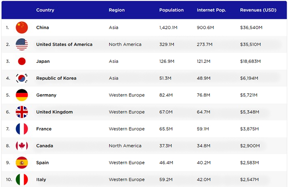This screenshot has height=187, width=288.
Task: Select China's $36,540M revenue cell
Action: [x=251, y=28]
